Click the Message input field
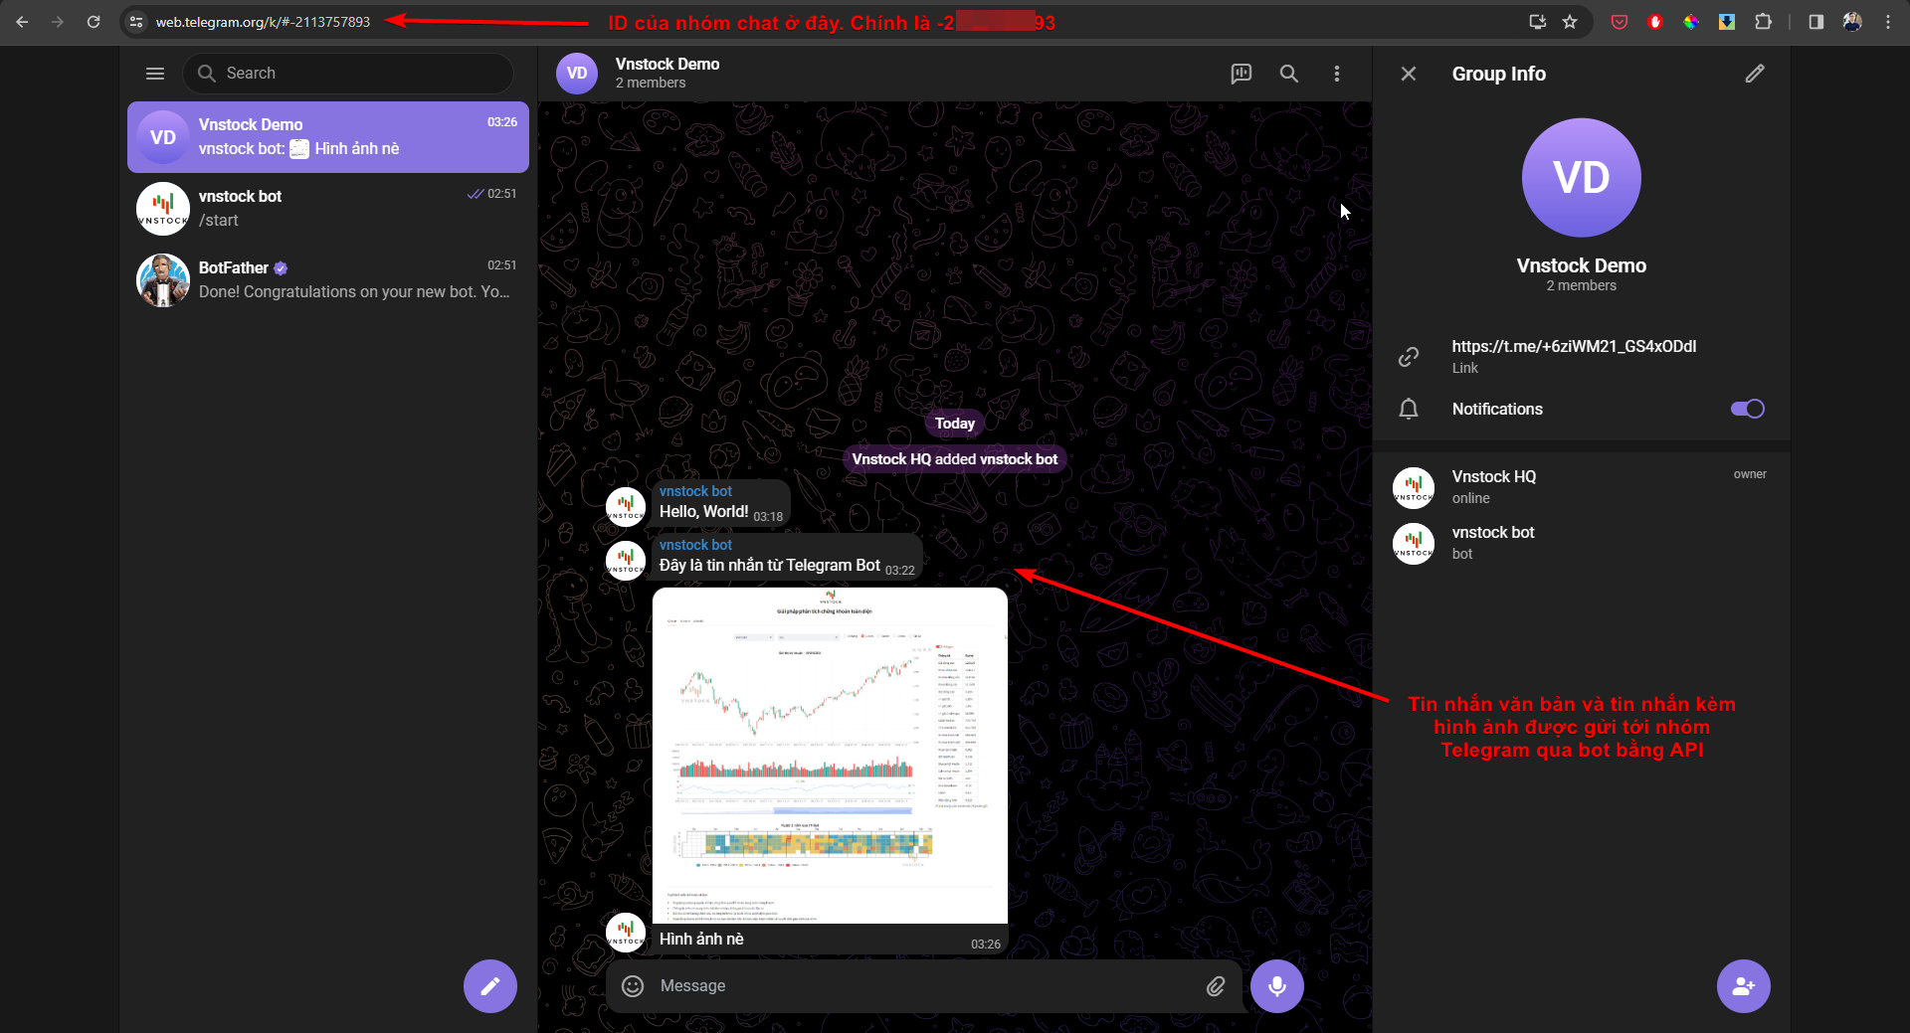 click(x=895, y=985)
